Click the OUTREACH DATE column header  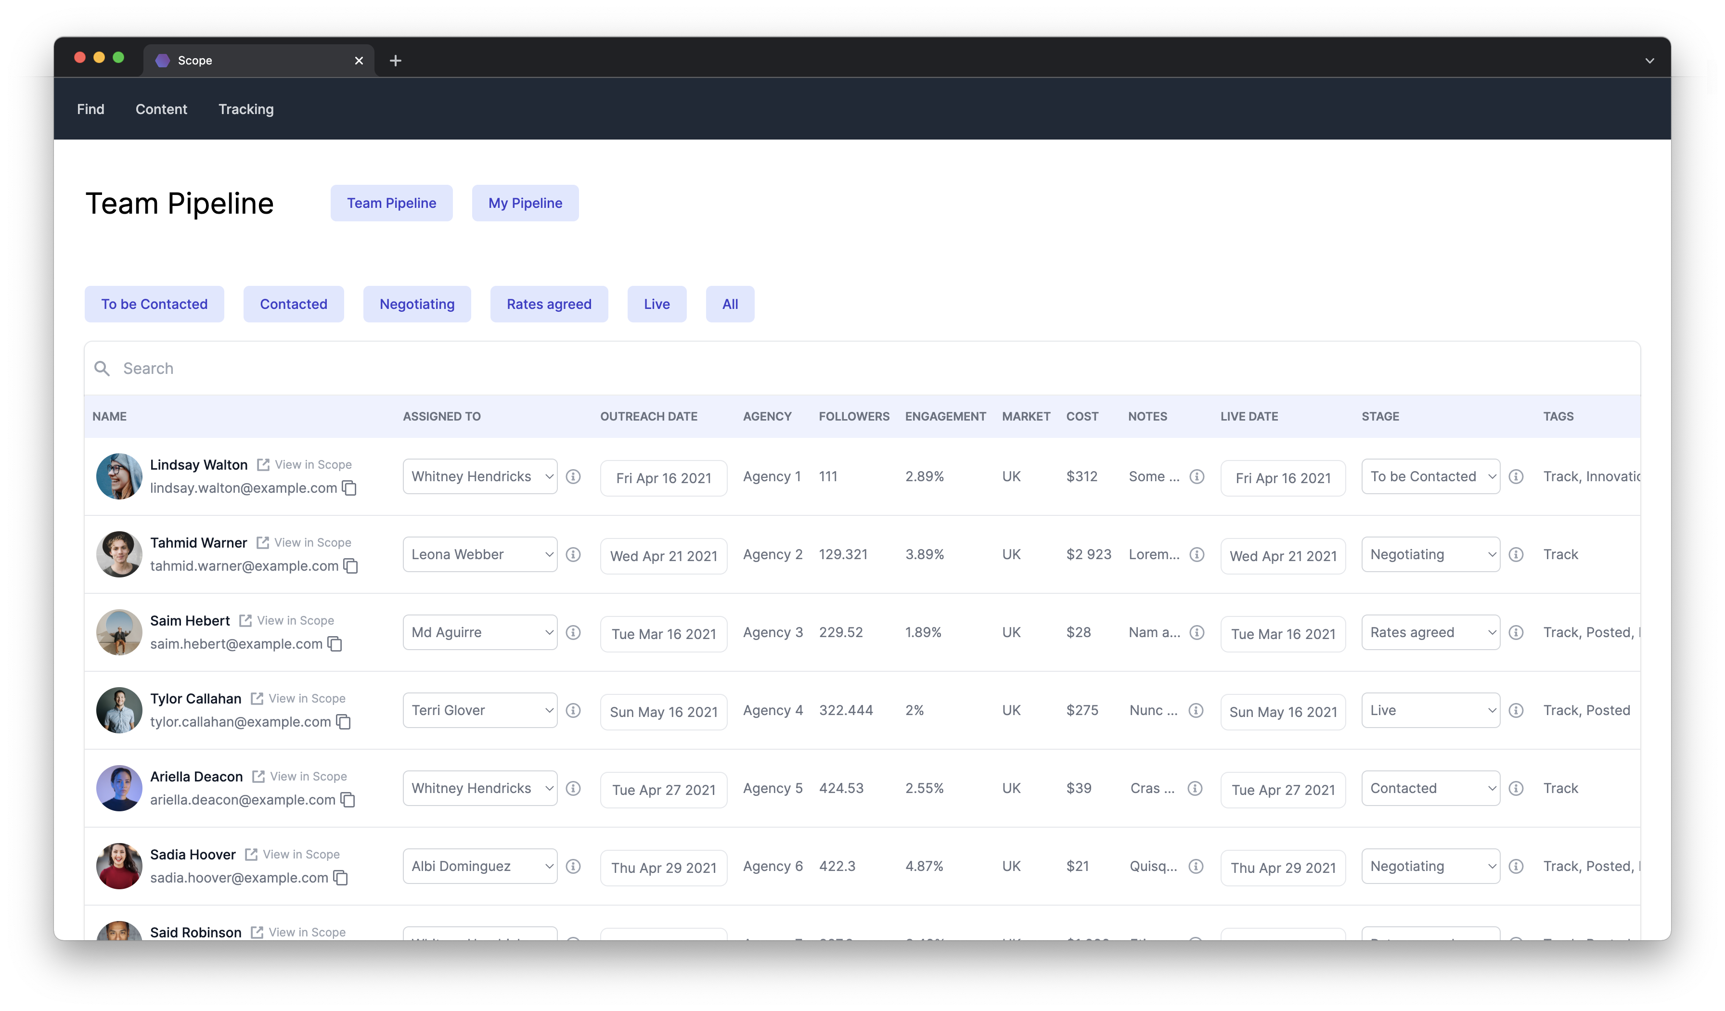pos(649,417)
